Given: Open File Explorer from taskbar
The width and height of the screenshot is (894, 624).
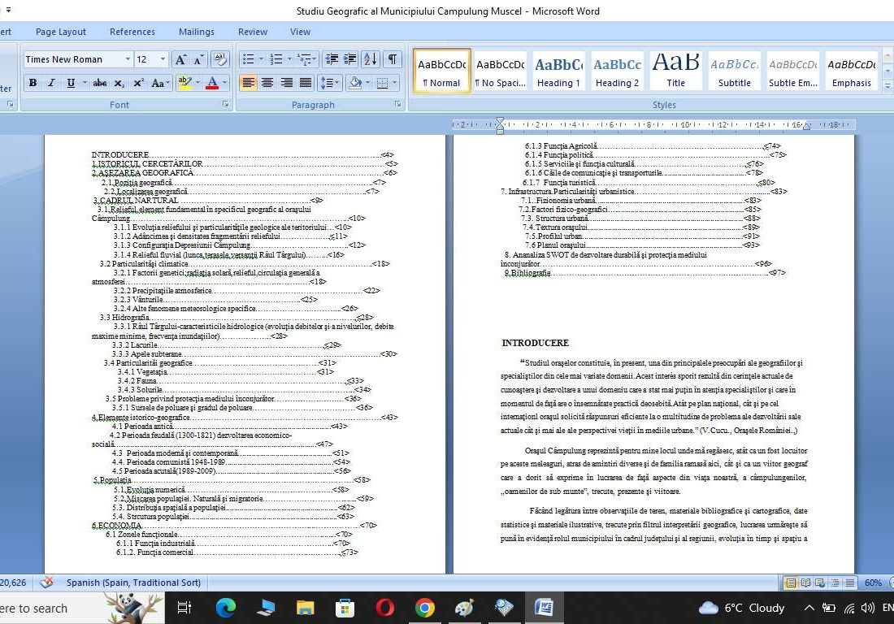Looking at the screenshot, I should pos(305,608).
